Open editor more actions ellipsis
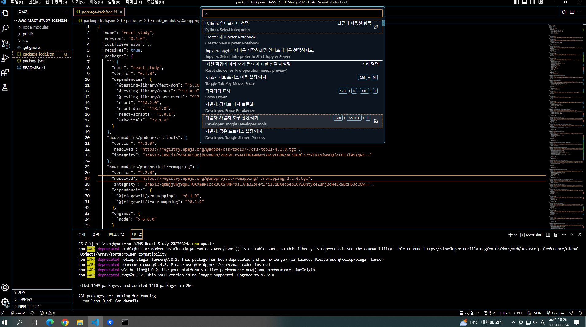This screenshot has height=327, width=586. click(580, 12)
